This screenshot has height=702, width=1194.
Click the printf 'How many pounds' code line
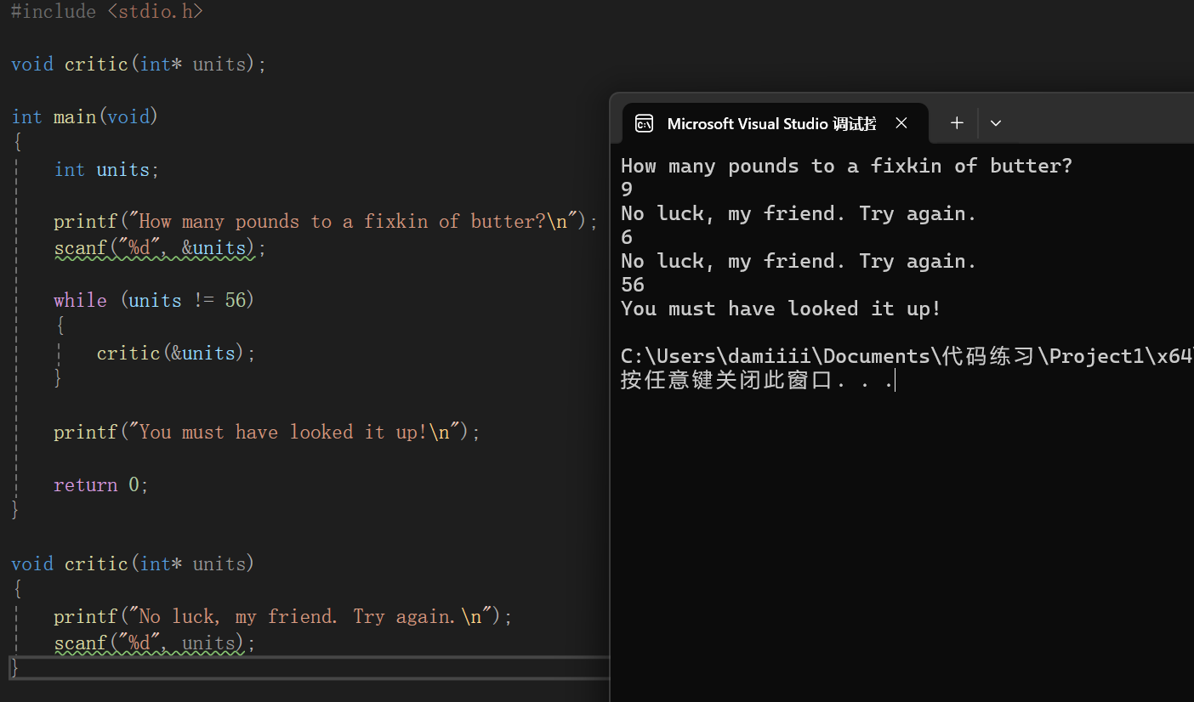(x=326, y=222)
